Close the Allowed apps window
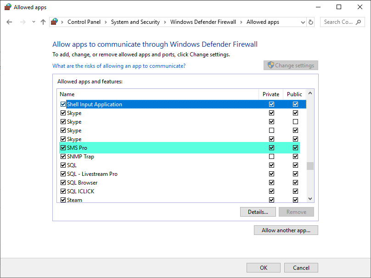This screenshot has height=278, width=371. point(360,7)
